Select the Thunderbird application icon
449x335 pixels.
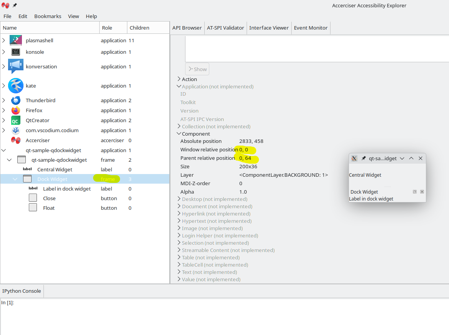pos(16,100)
